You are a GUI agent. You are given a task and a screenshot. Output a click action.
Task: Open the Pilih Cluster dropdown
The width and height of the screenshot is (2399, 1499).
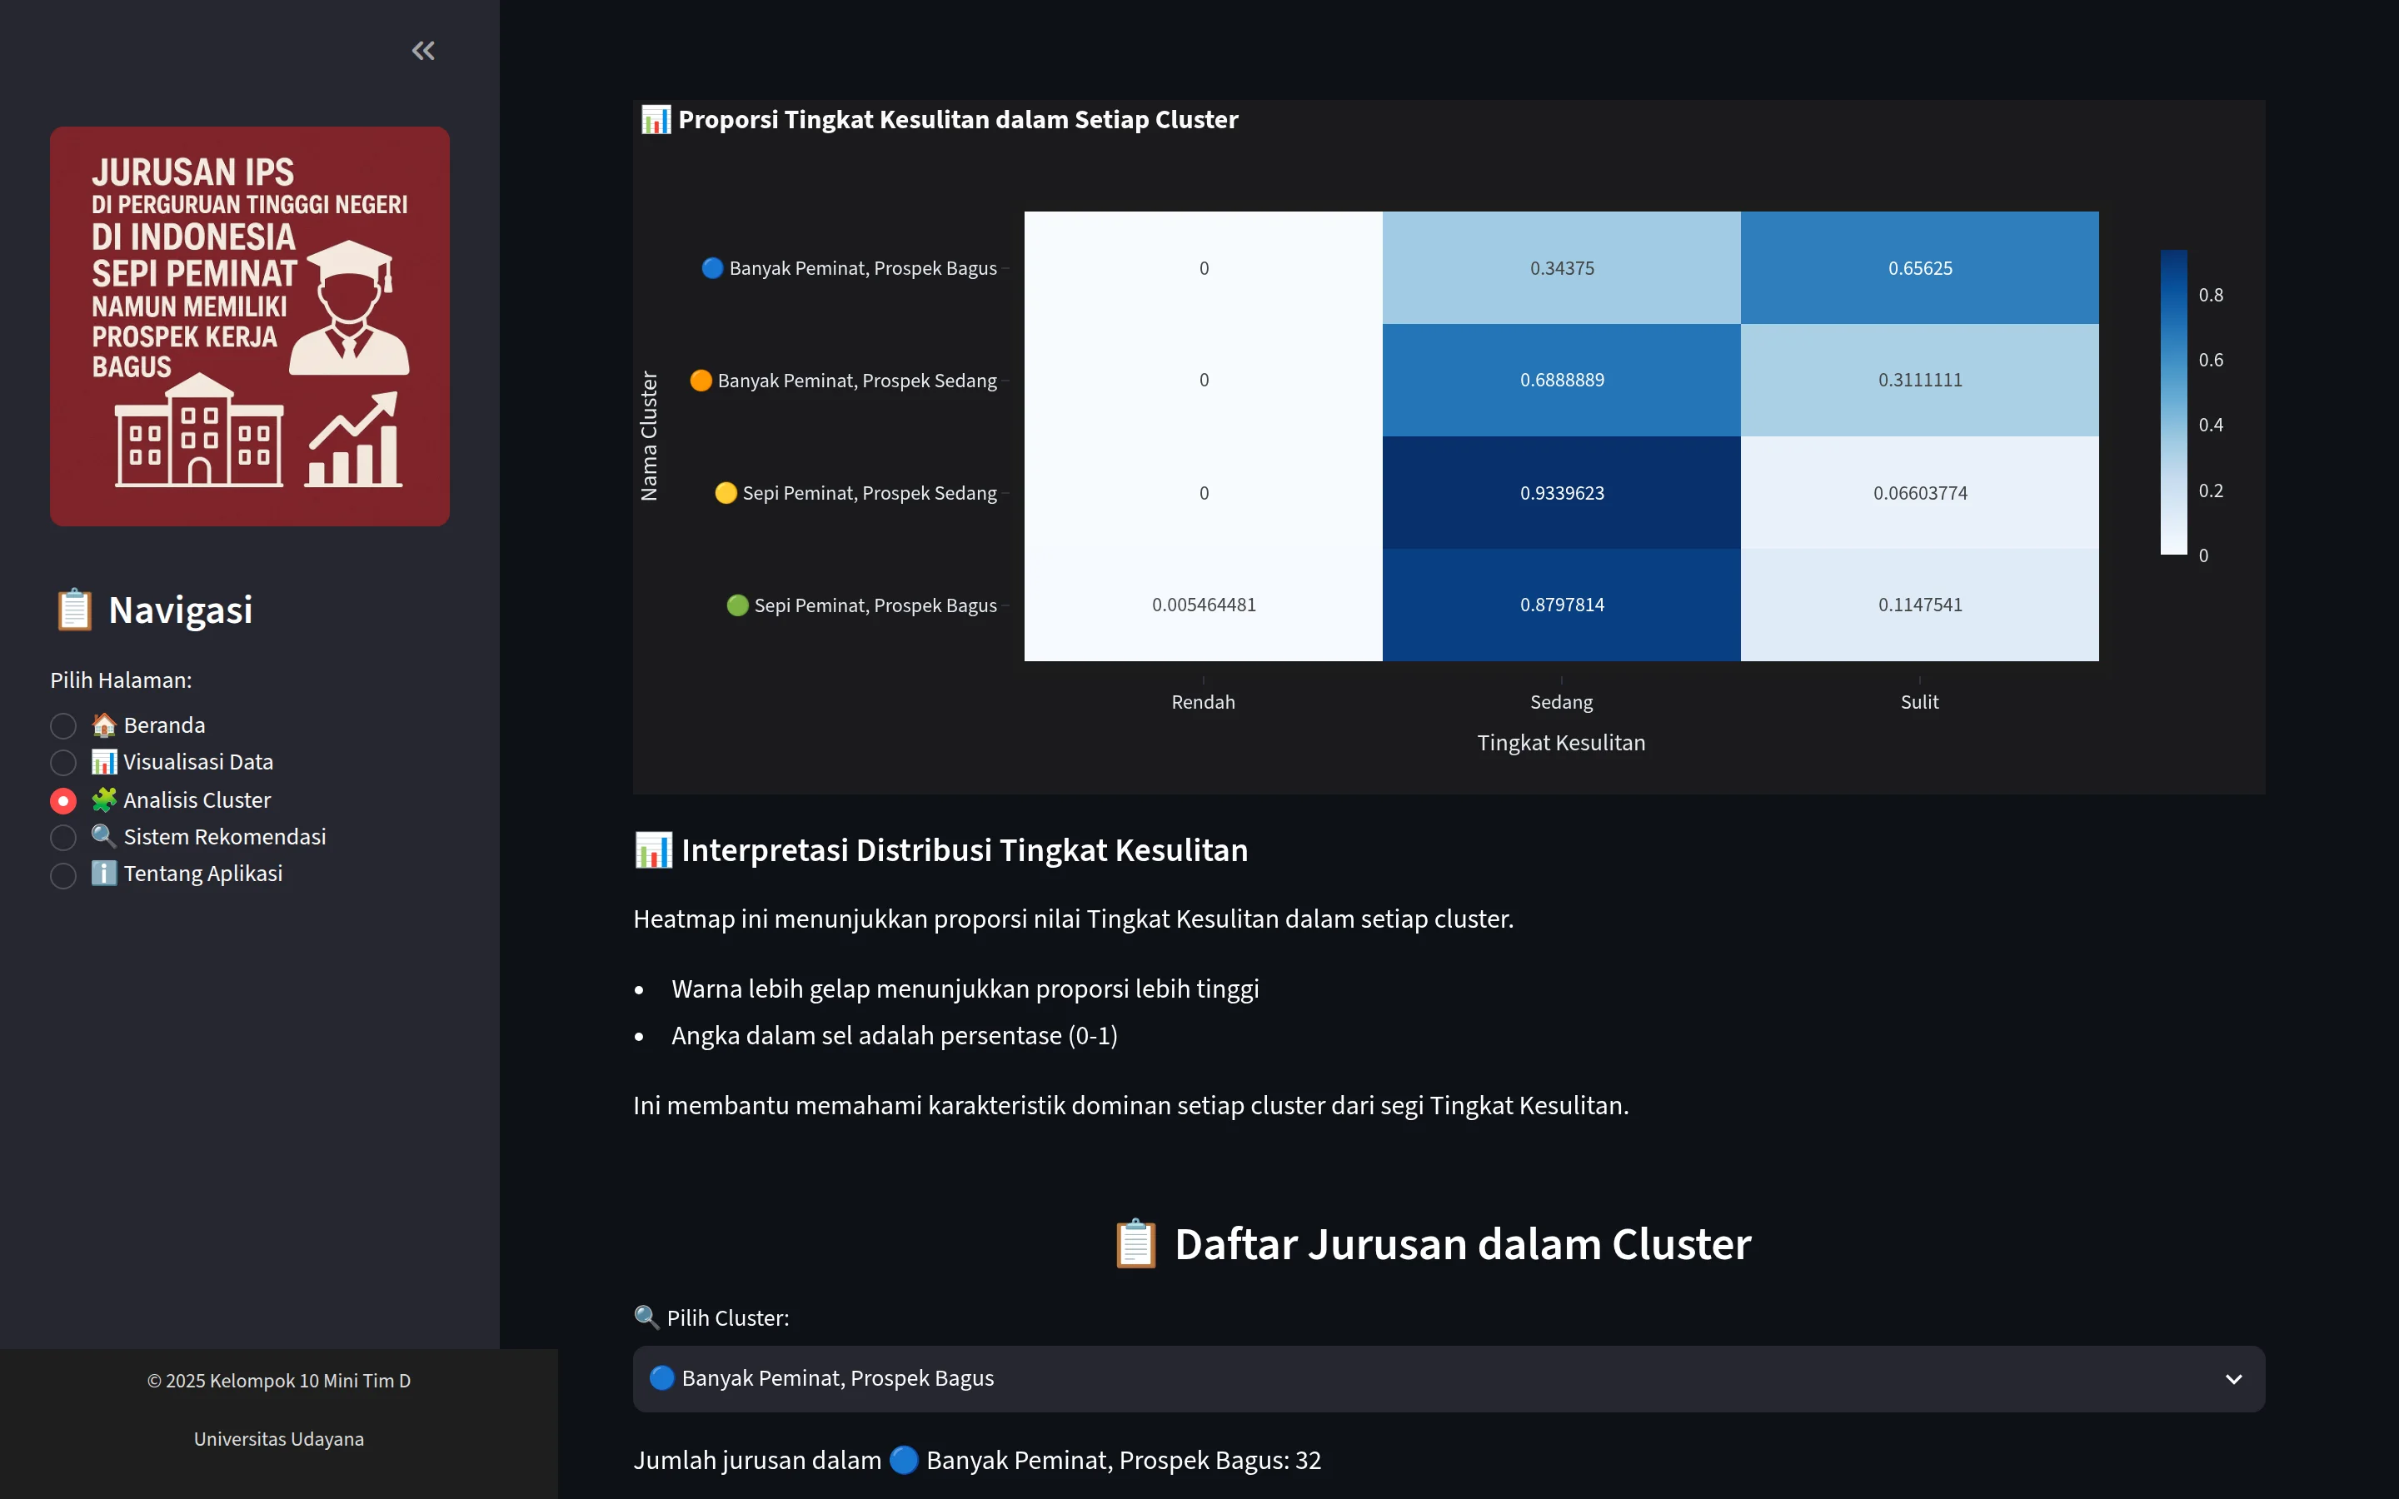click(x=1449, y=1379)
